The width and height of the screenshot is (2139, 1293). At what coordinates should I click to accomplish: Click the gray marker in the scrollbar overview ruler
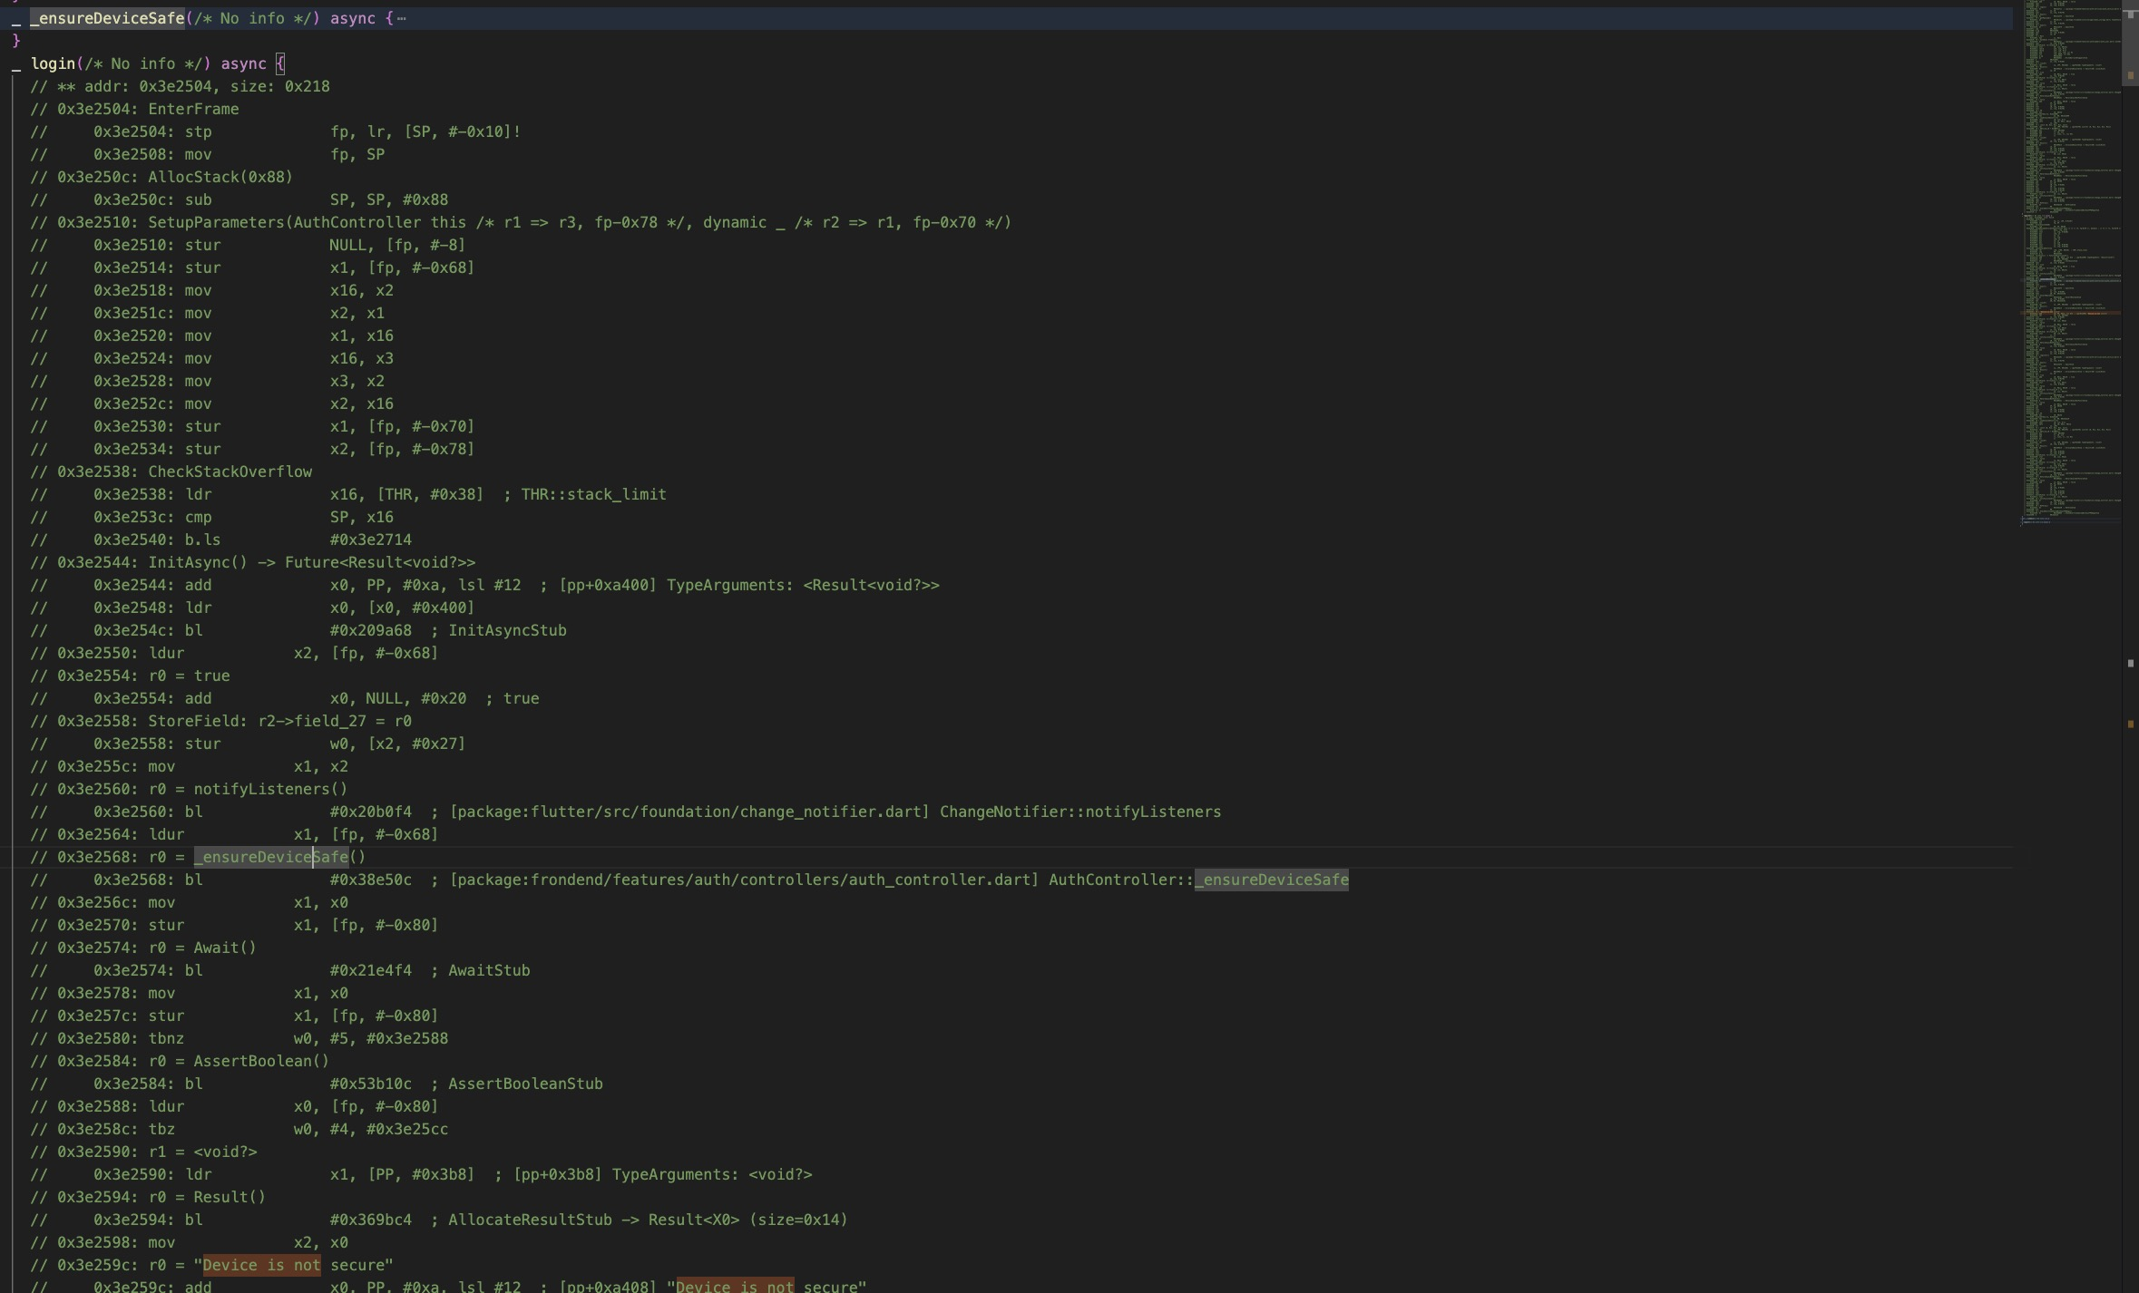point(2130,664)
